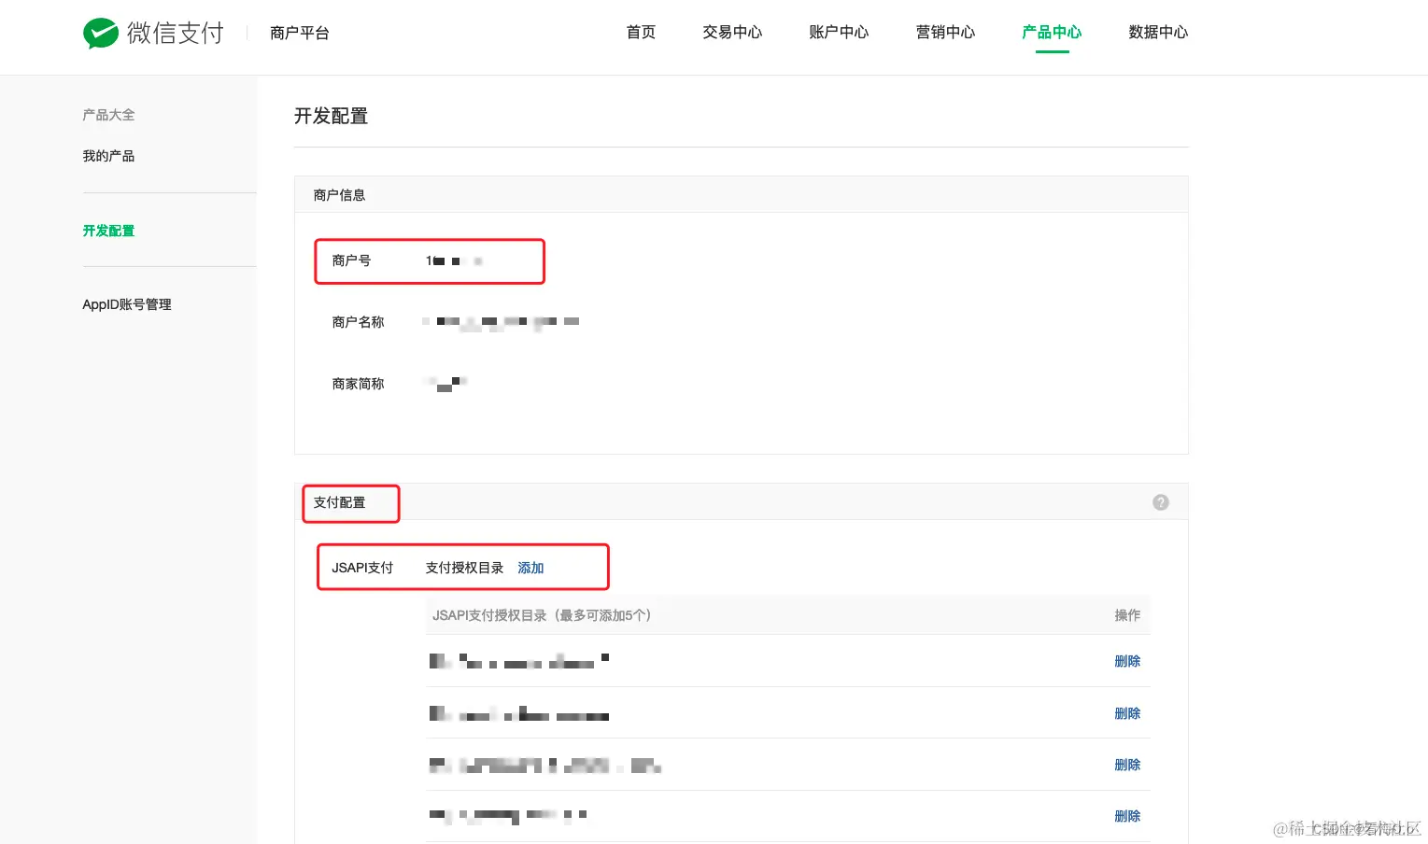
Task: Select the 产品中心 navigation item
Action: coord(1052,31)
